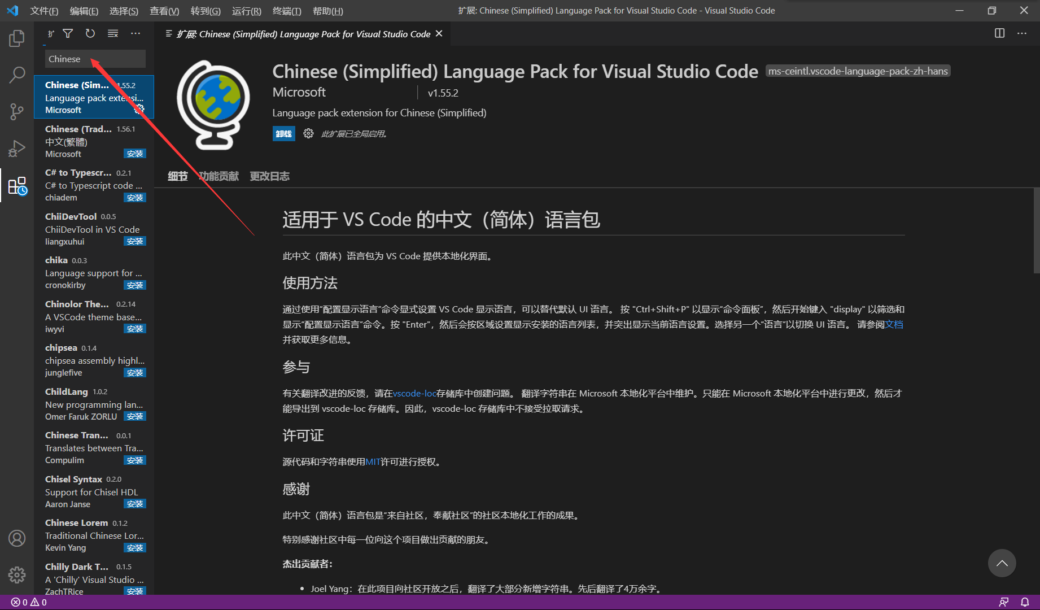Open the feedback icon in status bar
The image size is (1040, 610).
click(1003, 602)
